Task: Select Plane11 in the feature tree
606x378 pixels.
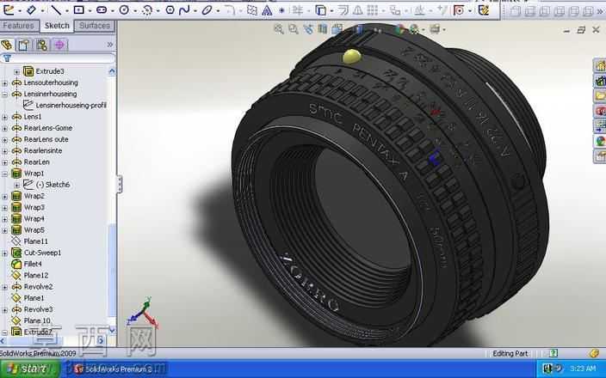Action: click(35, 241)
